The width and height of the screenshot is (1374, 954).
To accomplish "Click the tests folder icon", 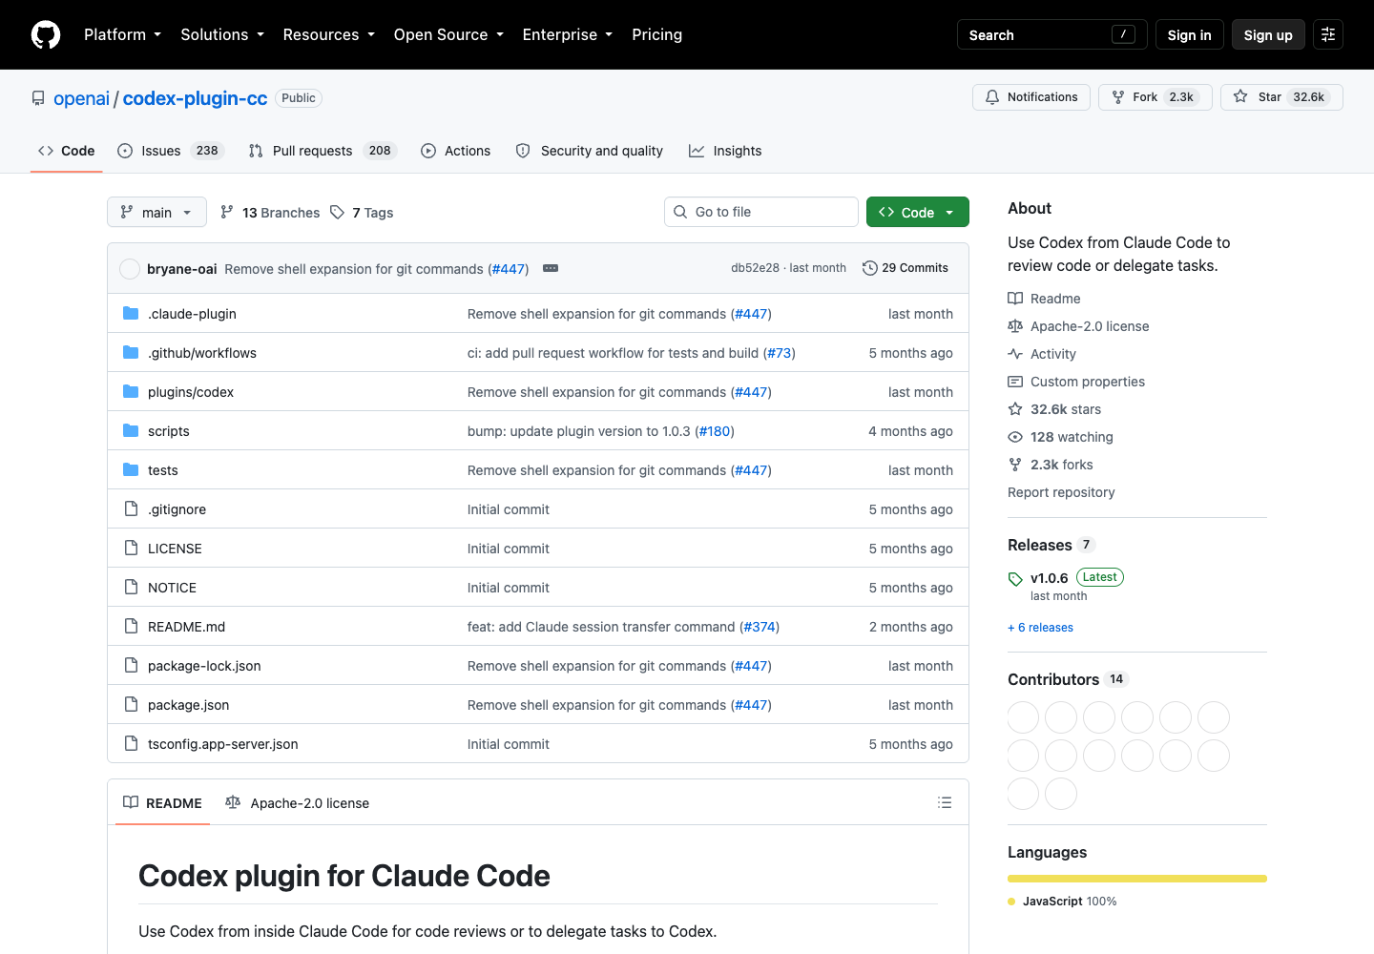I will tap(131, 470).
